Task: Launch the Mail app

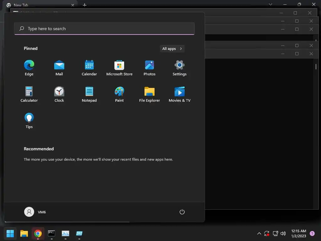Action: [59, 68]
